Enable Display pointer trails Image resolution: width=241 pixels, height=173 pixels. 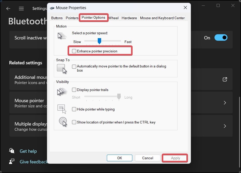point(74,90)
